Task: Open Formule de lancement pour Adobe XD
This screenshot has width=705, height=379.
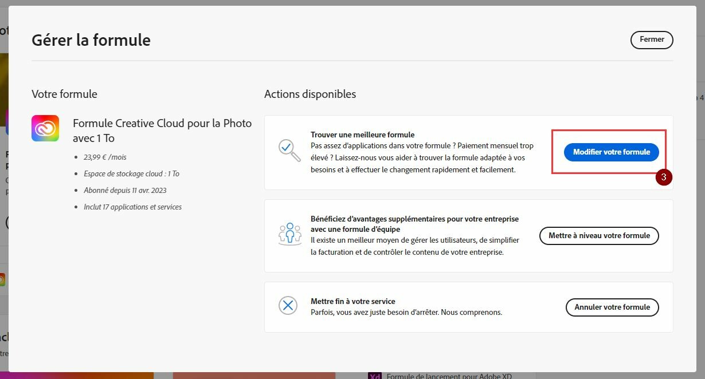Action: (449, 376)
